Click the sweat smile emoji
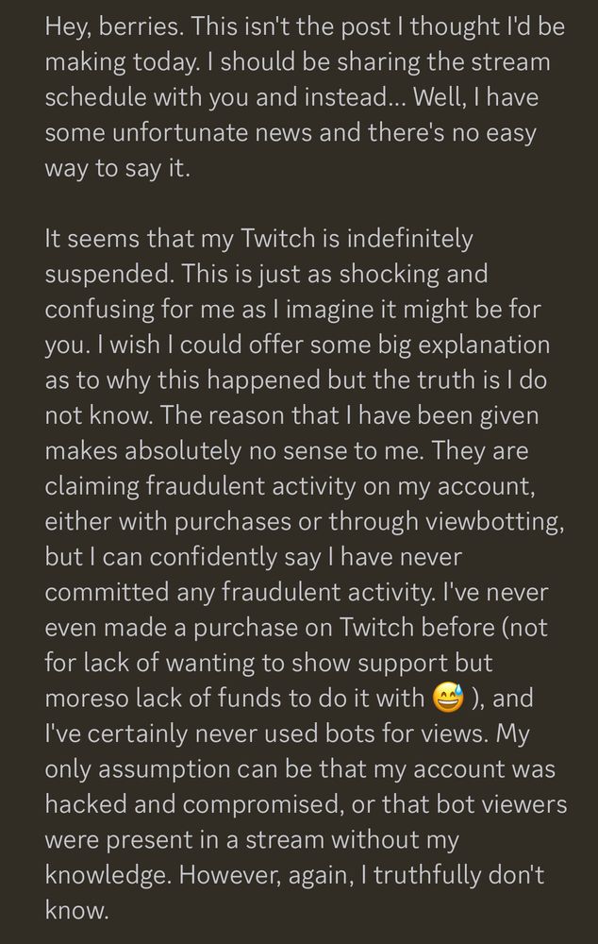This screenshot has height=944, width=598. [x=448, y=699]
